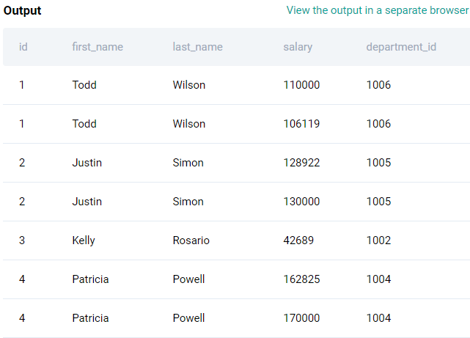Click the Kelly first name cell
The image size is (470, 338).
(x=84, y=240)
